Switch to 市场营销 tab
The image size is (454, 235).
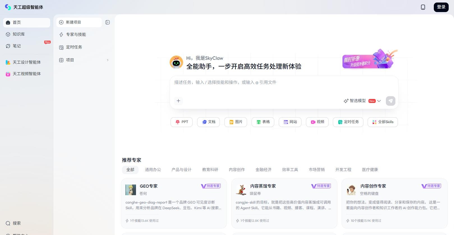[317, 170]
